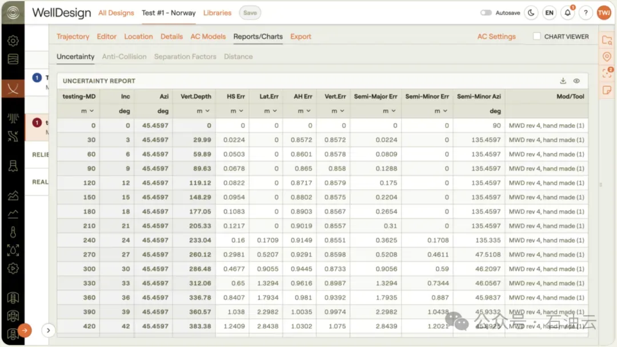617x347 pixels.
Task: Switch to dark mode moon icon
Action: coord(531,13)
